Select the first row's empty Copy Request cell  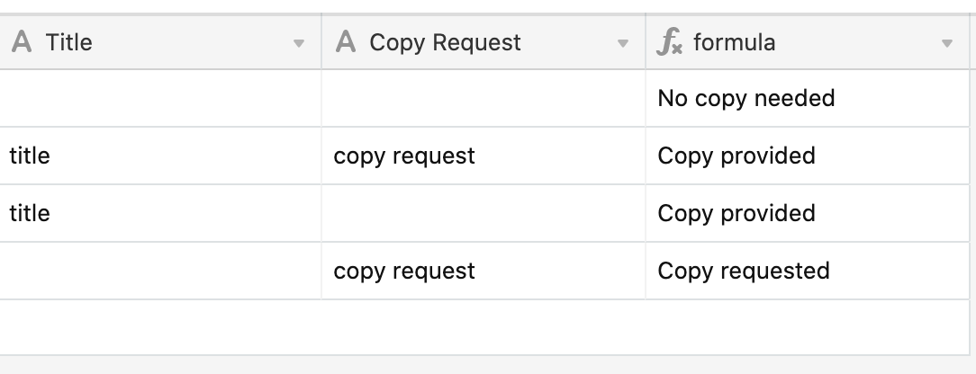[x=483, y=98]
